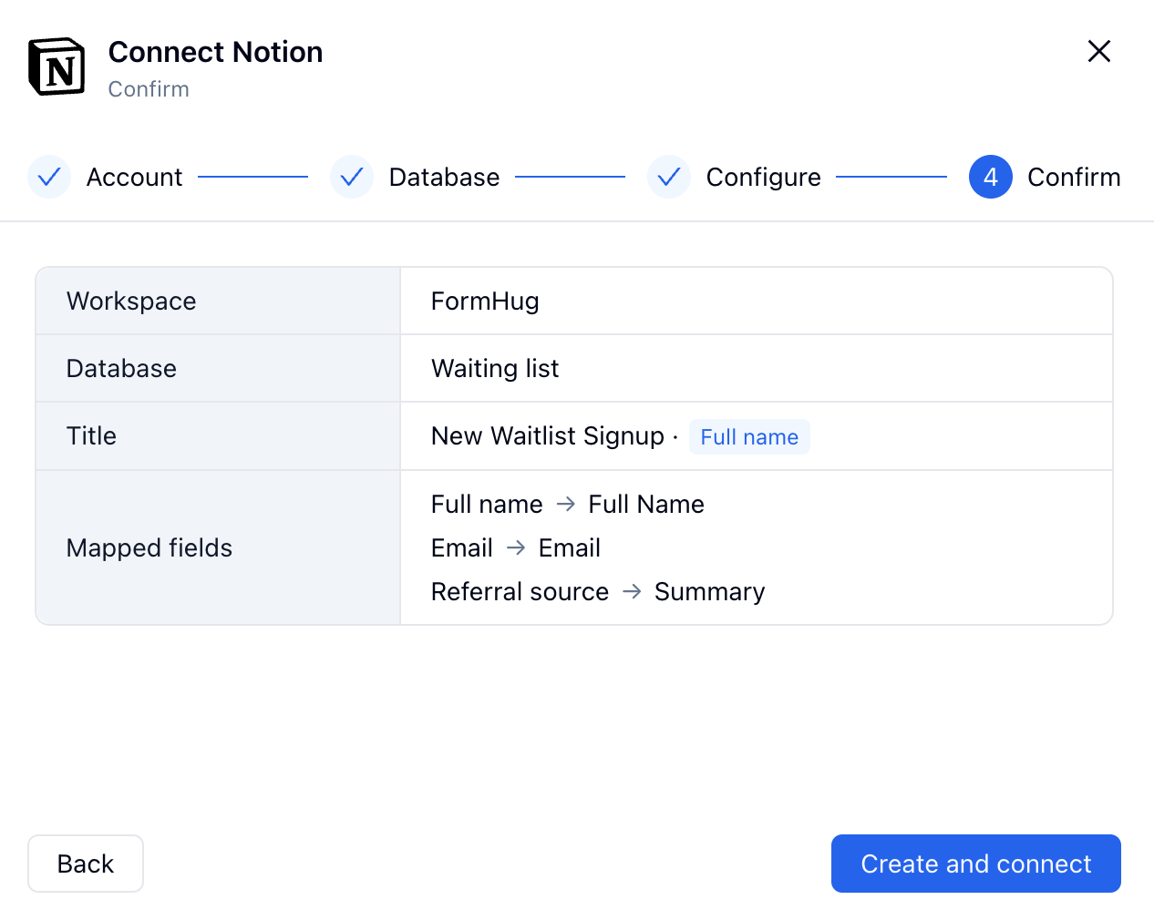This screenshot has height=920, width=1154.
Task: Click Create and connect button
Action: click(976, 864)
